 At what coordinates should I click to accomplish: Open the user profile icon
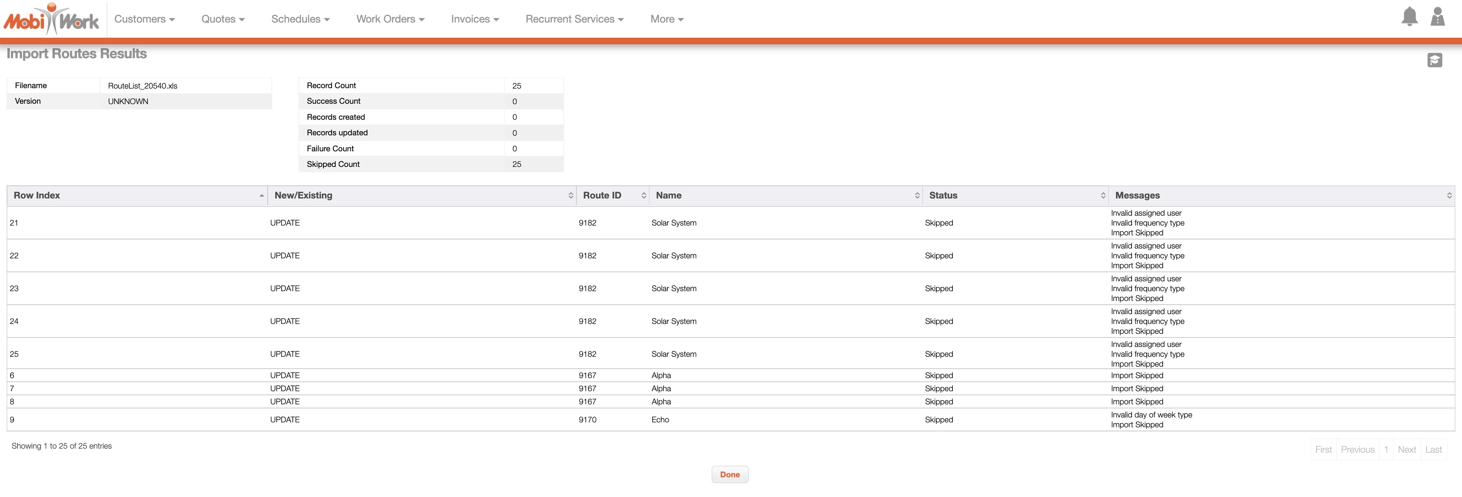pos(1437,16)
